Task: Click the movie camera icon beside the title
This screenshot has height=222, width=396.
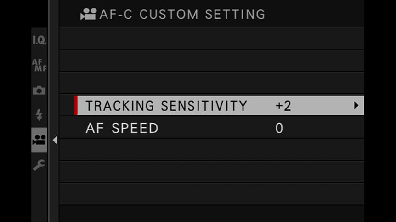Action: tap(88, 14)
